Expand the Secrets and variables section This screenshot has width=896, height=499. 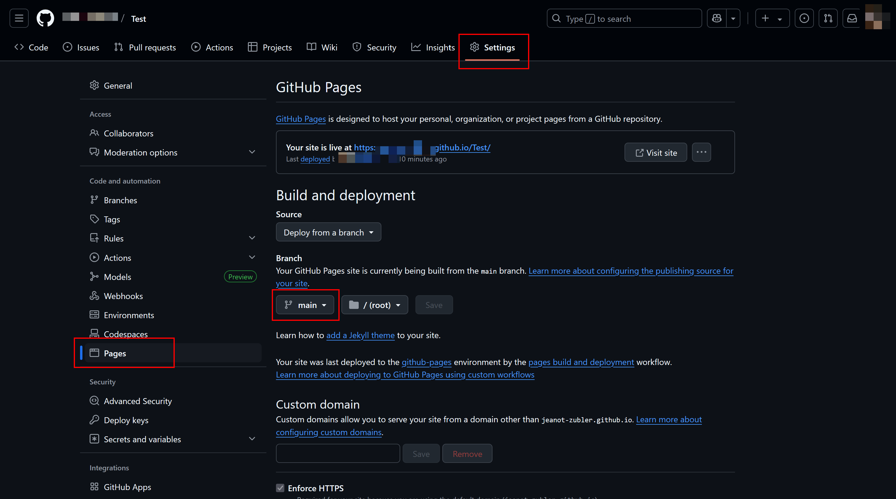[252, 439]
